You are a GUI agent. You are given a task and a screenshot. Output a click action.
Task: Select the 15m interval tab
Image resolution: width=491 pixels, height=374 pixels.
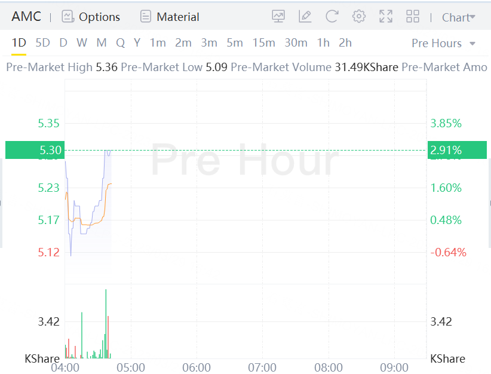[263, 42]
